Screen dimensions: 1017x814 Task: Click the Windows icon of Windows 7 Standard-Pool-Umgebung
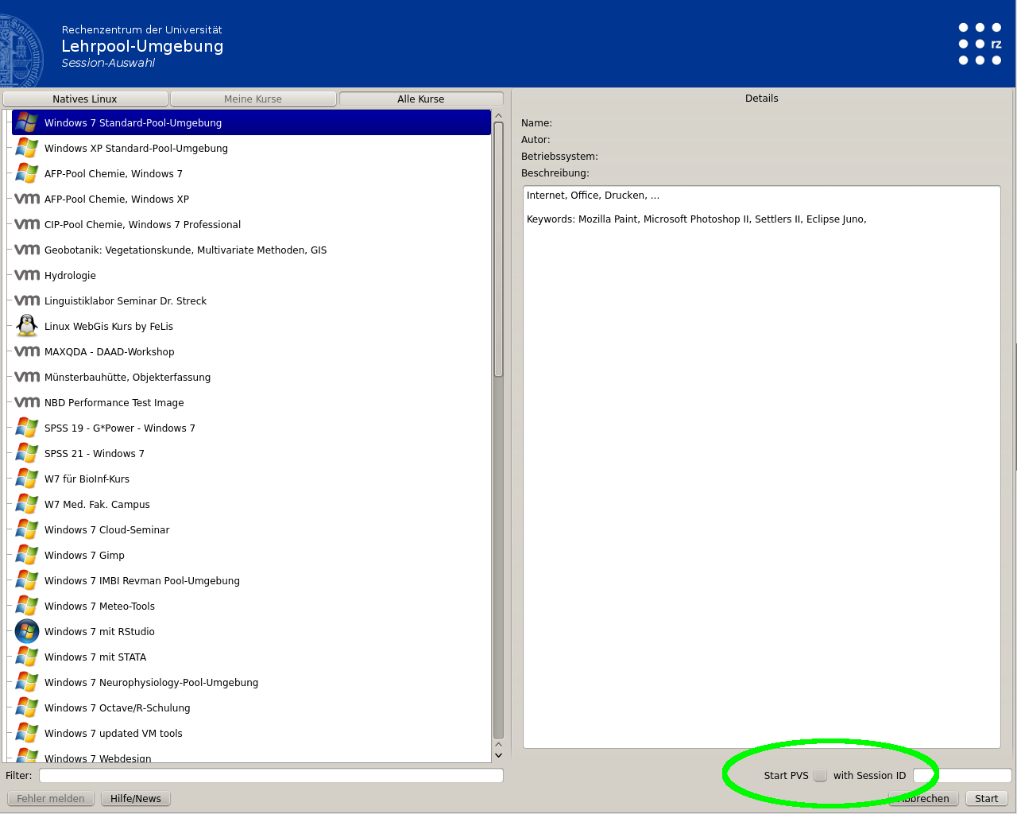27,122
